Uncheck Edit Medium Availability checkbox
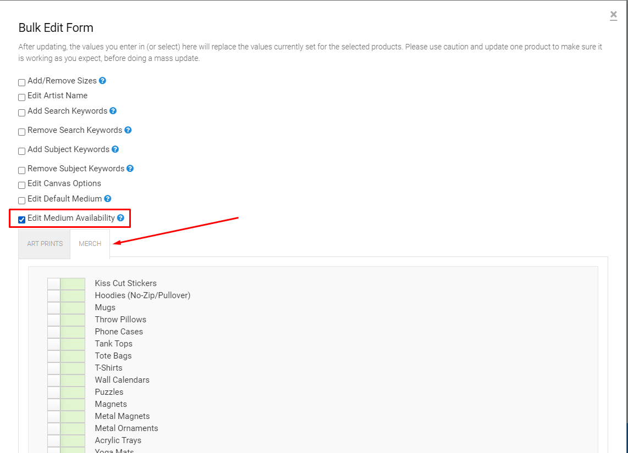This screenshot has height=453, width=628. click(x=22, y=220)
